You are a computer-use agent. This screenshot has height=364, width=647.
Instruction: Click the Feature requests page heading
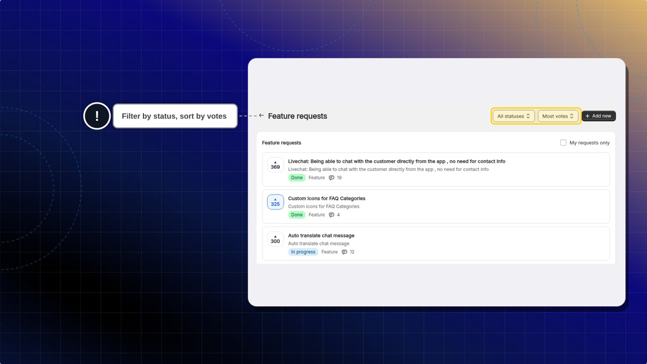[x=298, y=116]
